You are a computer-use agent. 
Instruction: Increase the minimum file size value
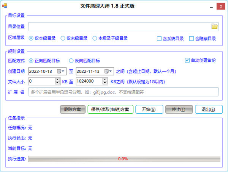point(57,80)
